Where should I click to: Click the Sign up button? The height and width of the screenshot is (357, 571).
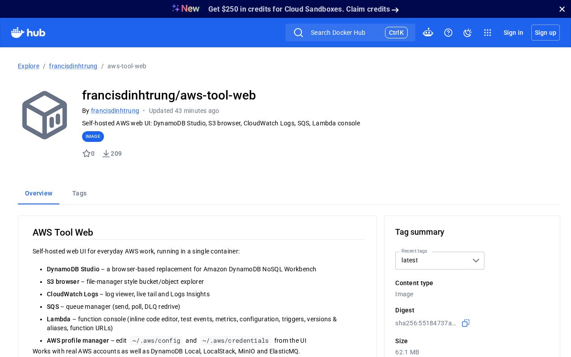tap(546, 33)
